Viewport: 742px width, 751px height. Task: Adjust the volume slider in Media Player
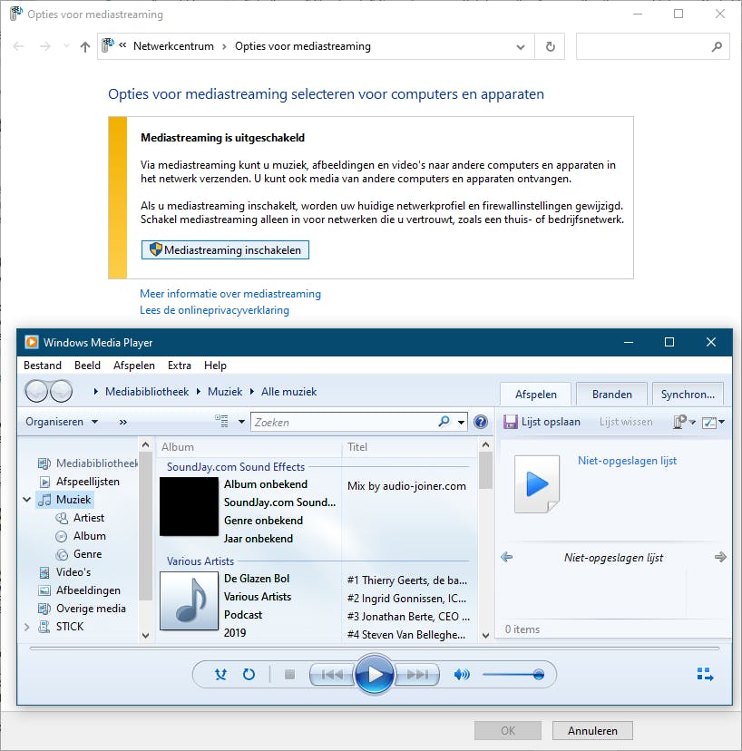click(x=513, y=675)
